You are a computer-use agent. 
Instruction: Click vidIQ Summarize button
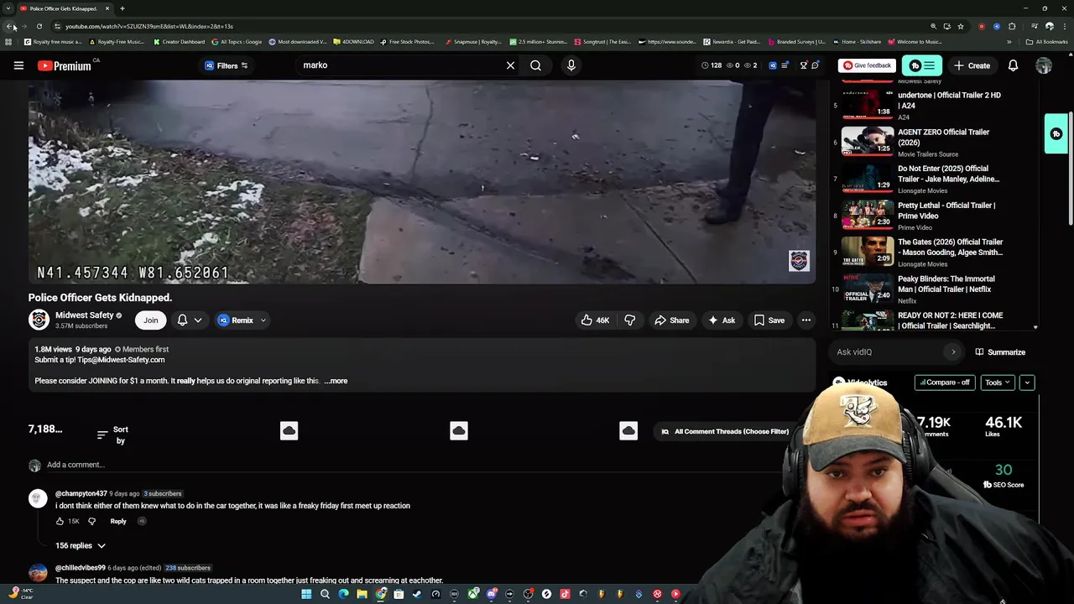click(999, 352)
